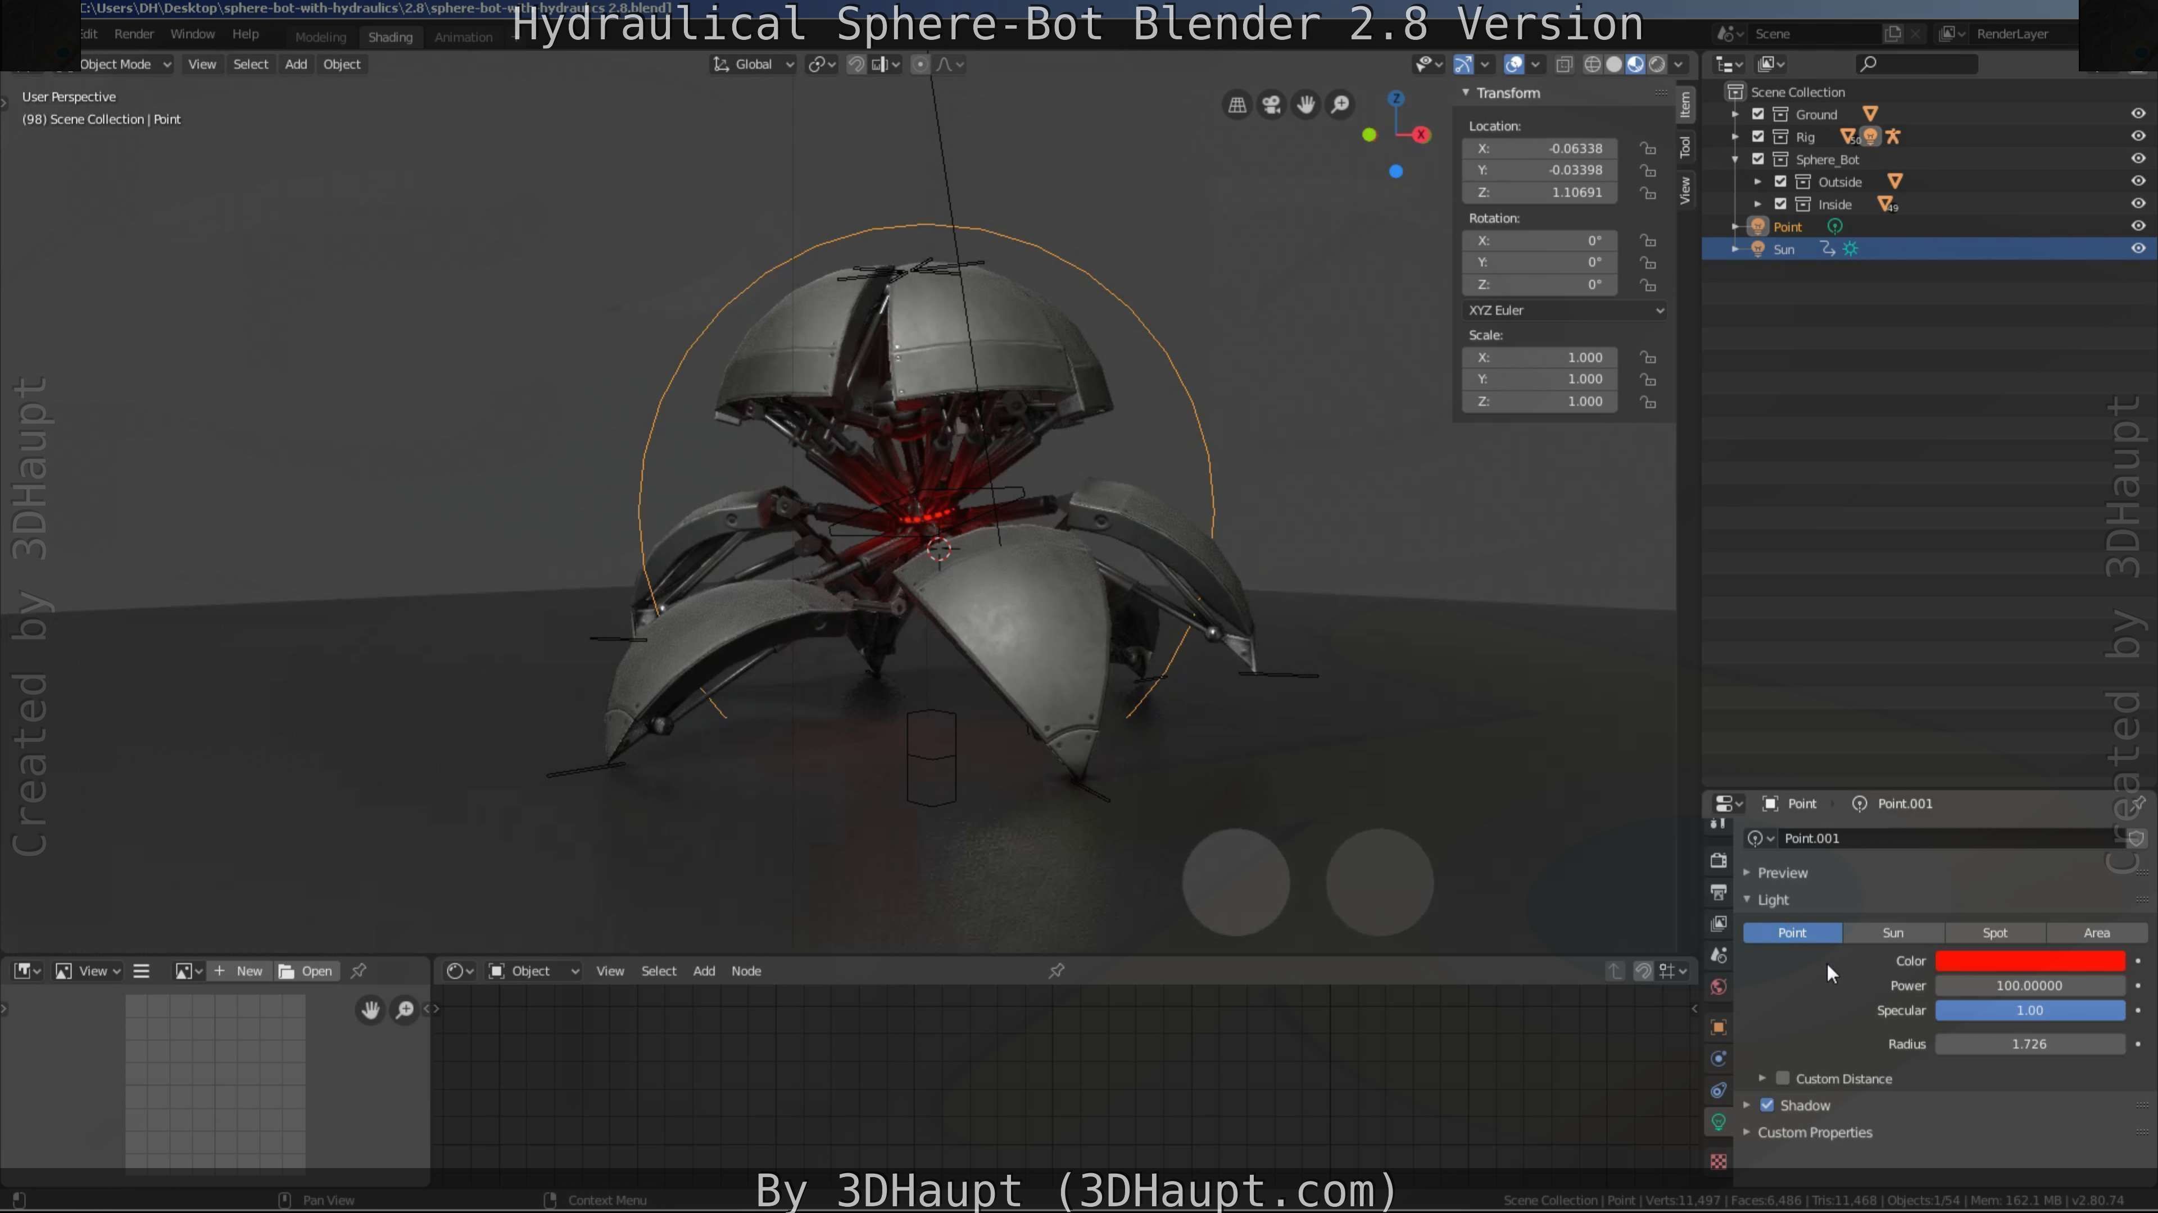Open Scene properties tab
Image resolution: width=2158 pixels, height=1213 pixels.
[x=1718, y=955]
